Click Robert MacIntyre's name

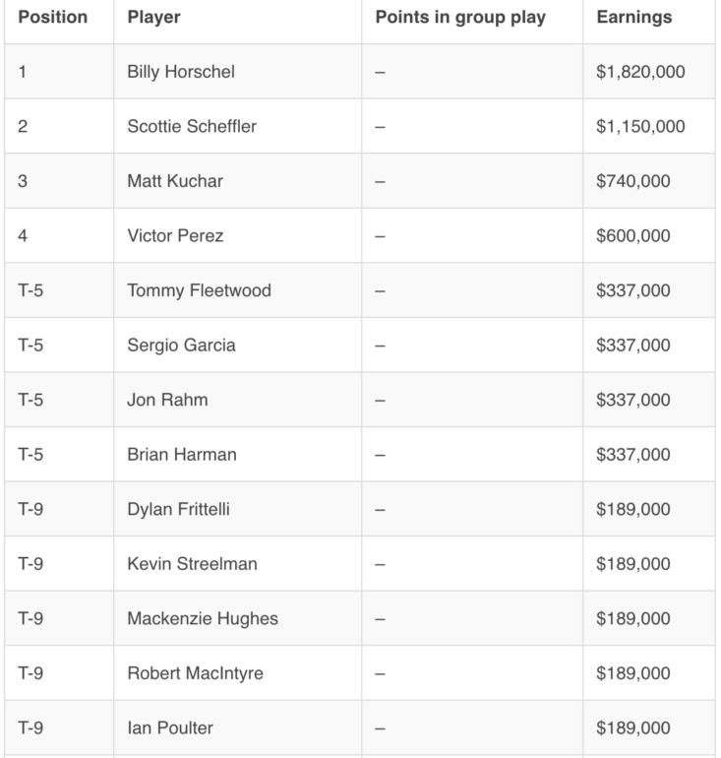click(x=195, y=673)
